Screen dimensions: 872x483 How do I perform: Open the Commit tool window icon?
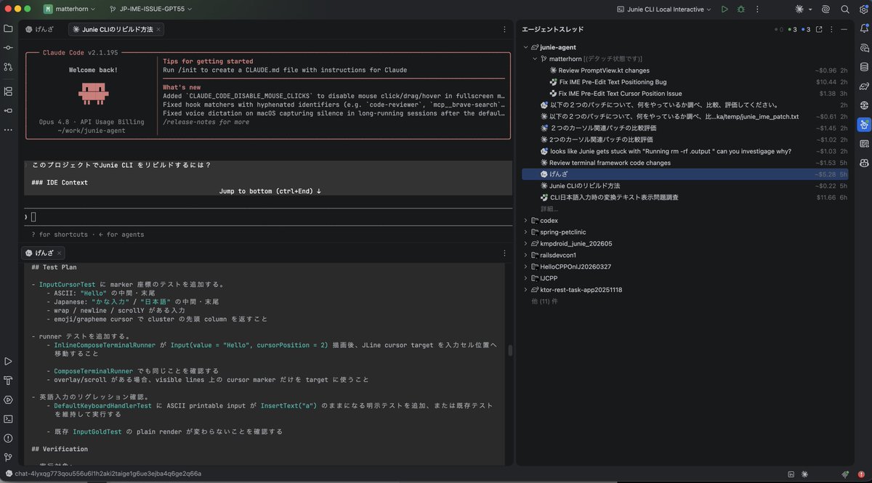coord(9,47)
